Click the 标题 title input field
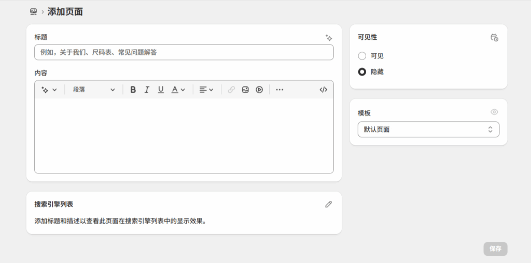The height and width of the screenshot is (263, 531). point(184,52)
